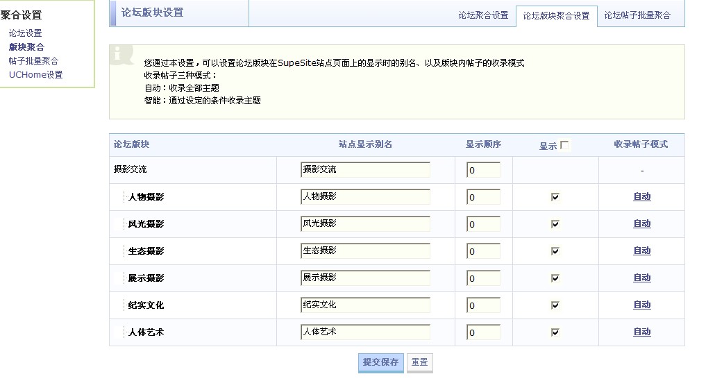Click 重置 reset button
The width and height of the screenshot is (715, 390).
click(x=419, y=363)
